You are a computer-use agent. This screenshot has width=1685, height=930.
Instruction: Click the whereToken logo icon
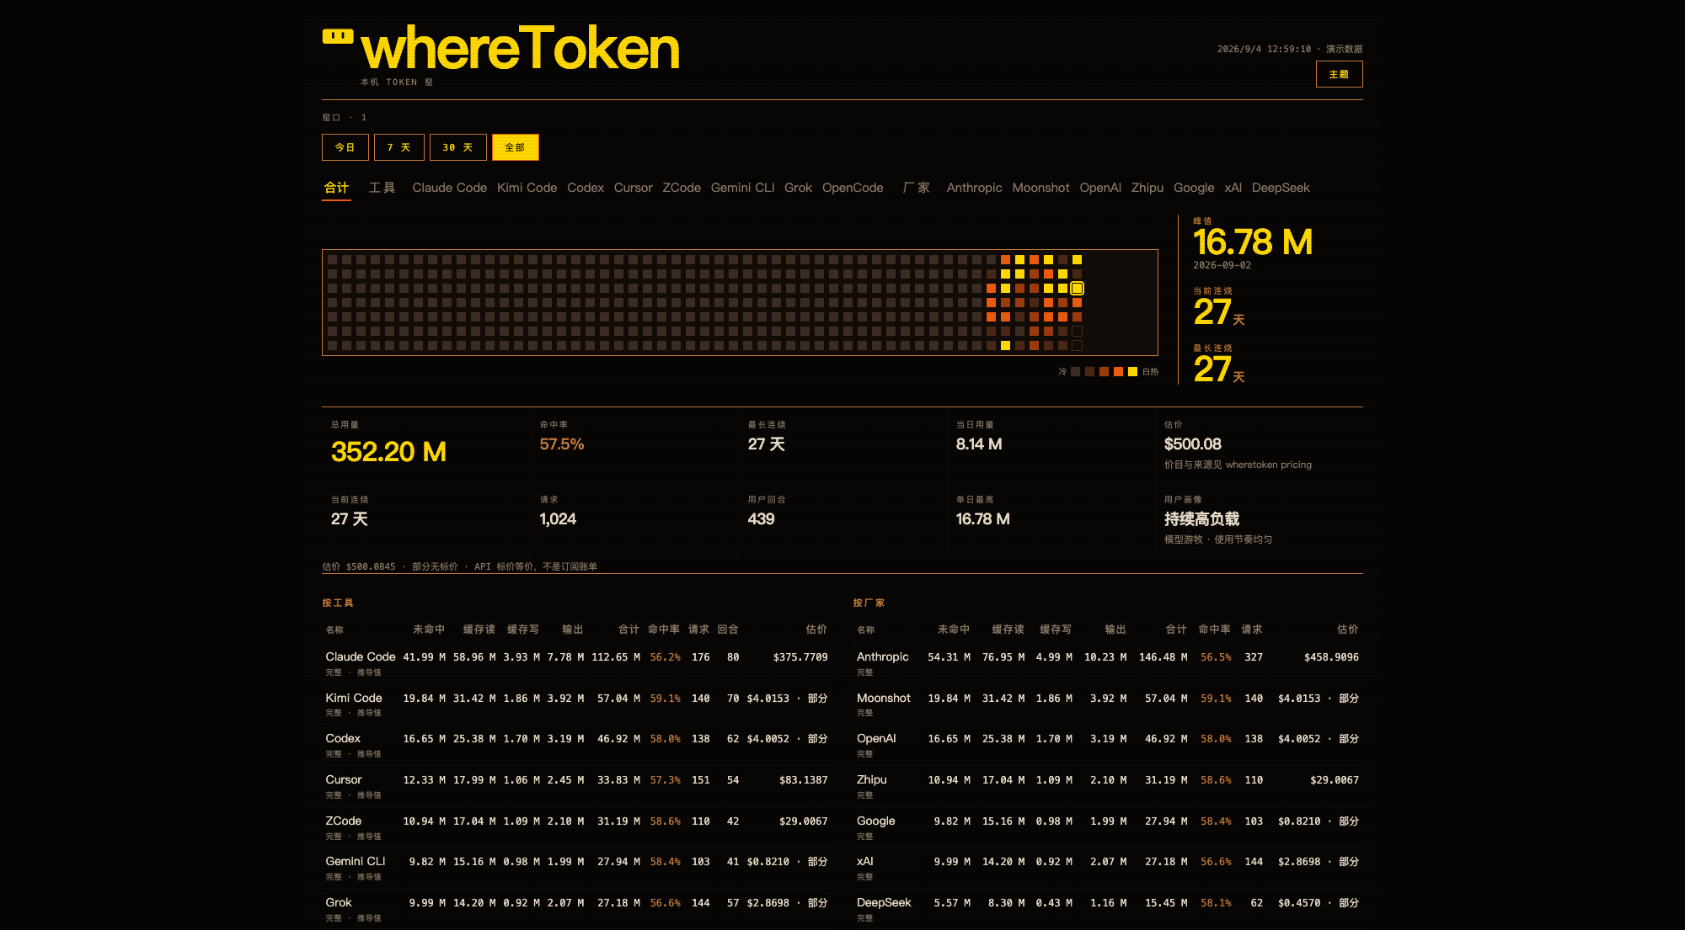(337, 36)
